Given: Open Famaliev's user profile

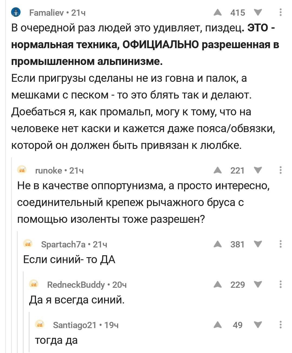Looking at the screenshot, I should 46,13.
